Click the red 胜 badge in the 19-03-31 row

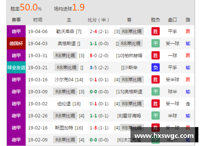click(156, 55)
